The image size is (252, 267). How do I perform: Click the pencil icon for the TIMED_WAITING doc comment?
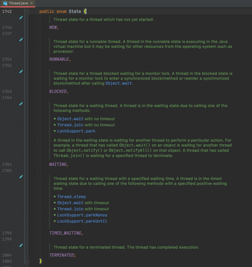tap(21, 176)
